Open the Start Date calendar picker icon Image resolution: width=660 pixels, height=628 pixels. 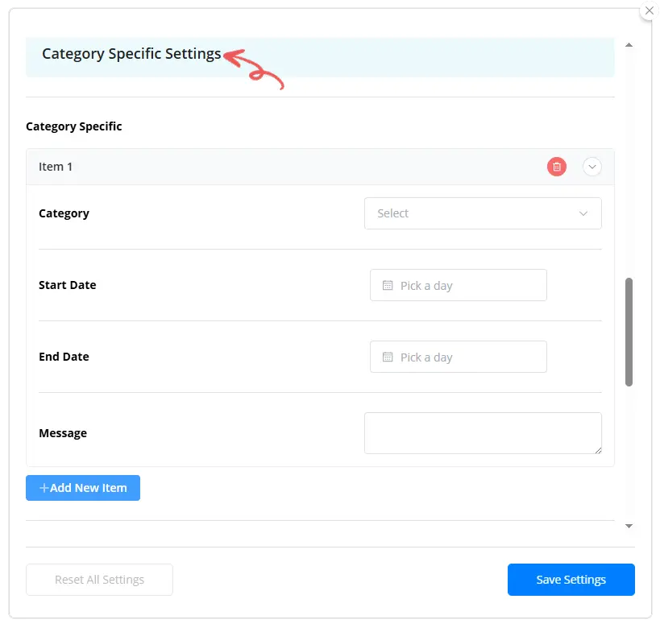tap(386, 285)
